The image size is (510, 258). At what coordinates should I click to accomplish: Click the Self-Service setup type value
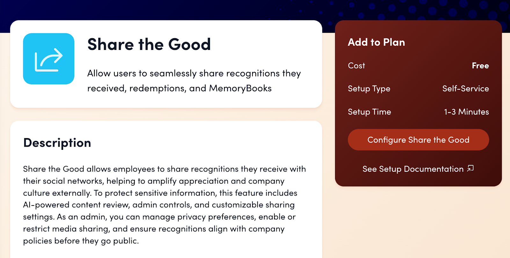click(465, 89)
